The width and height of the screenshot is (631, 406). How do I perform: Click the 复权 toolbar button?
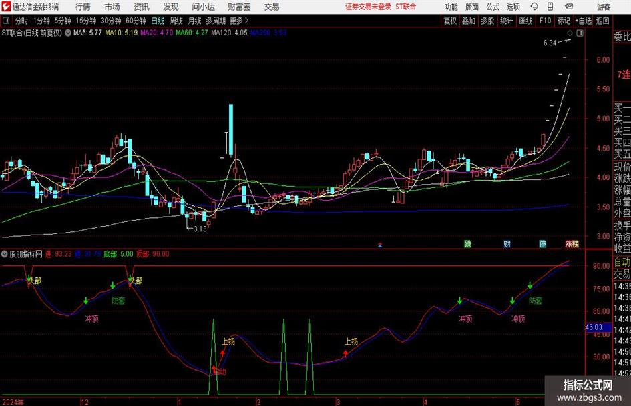(x=450, y=21)
